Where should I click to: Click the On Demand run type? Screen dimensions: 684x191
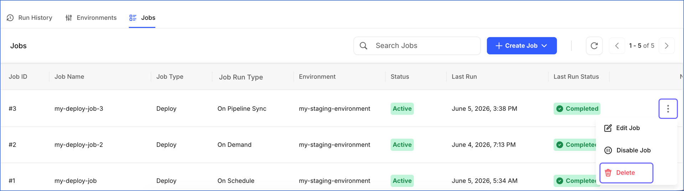(234, 145)
